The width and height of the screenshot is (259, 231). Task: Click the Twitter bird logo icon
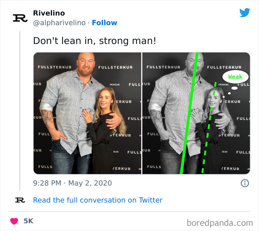click(245, 13)
